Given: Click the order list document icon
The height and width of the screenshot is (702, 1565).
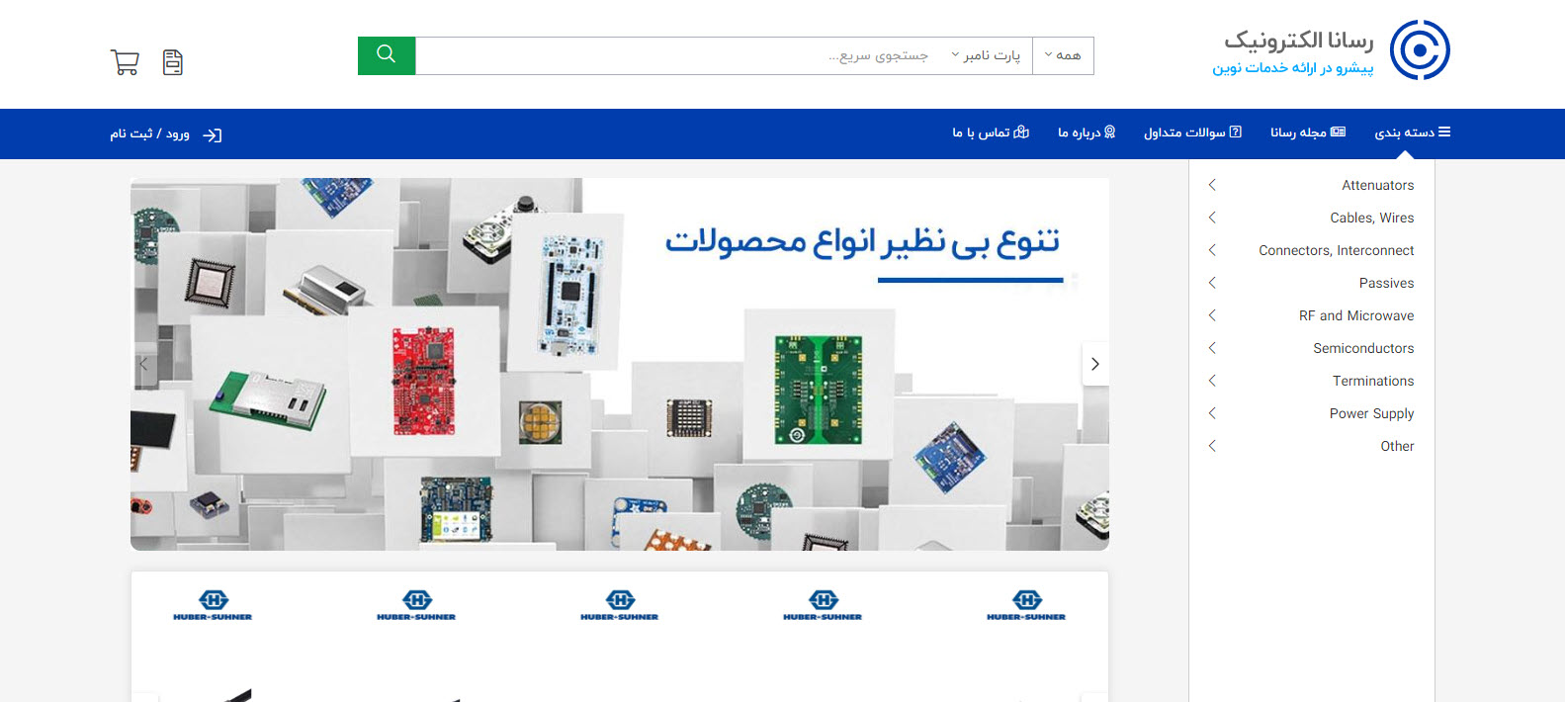Looking at the screenshot, I should pos(173,62).
